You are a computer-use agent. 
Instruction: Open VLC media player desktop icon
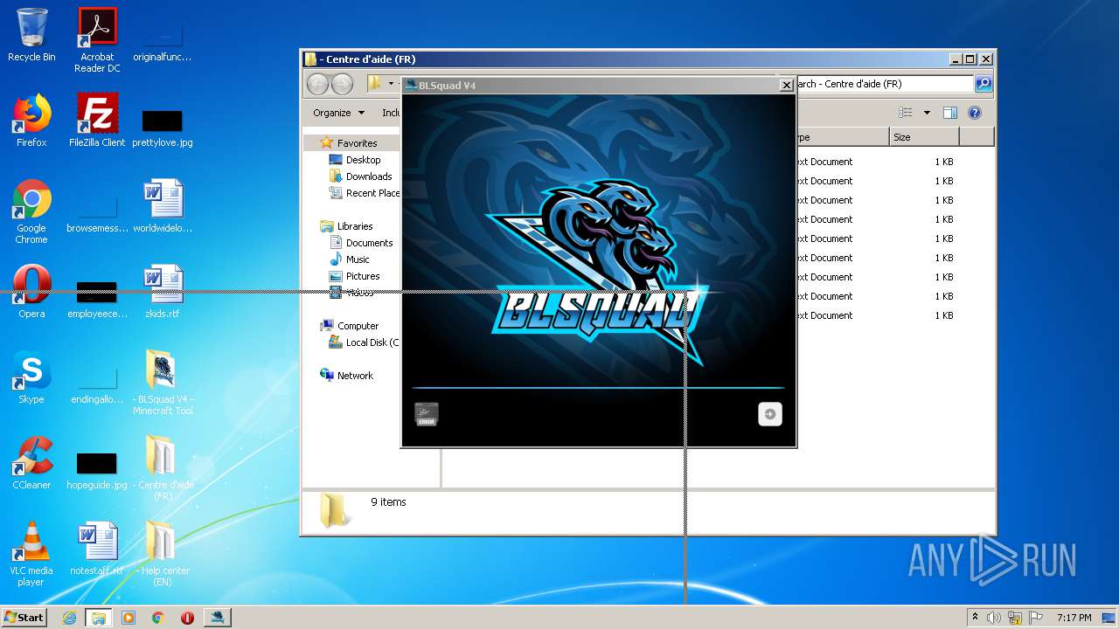click(31, 554)
